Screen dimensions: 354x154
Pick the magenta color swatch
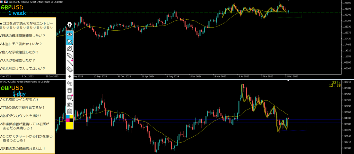[68, 121]
